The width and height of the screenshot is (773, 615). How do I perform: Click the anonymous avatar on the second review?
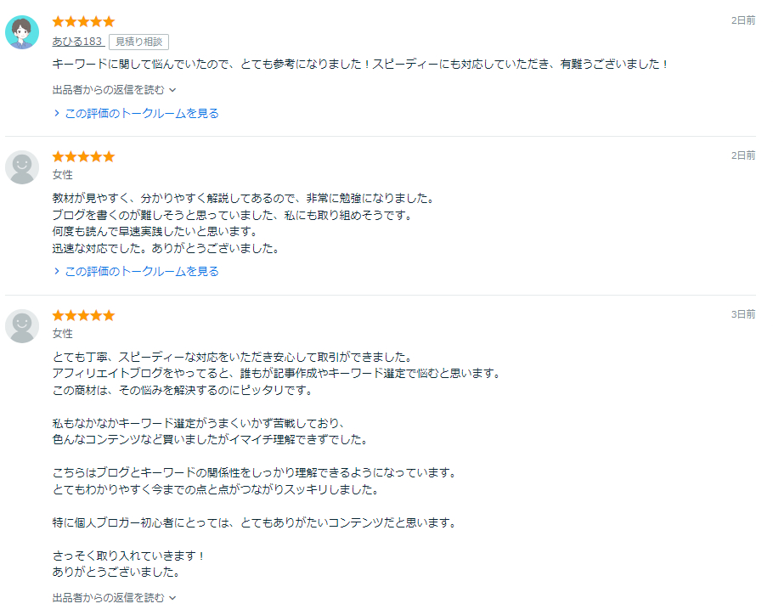23,165
